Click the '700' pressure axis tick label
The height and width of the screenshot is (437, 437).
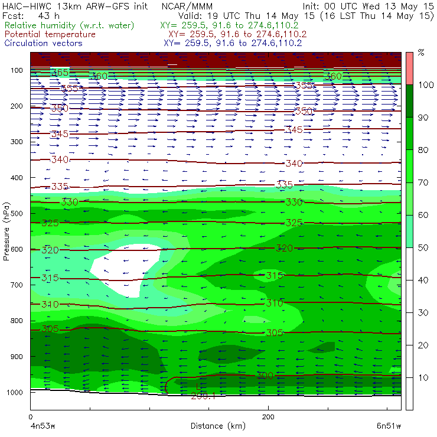[x=17, y=285]
